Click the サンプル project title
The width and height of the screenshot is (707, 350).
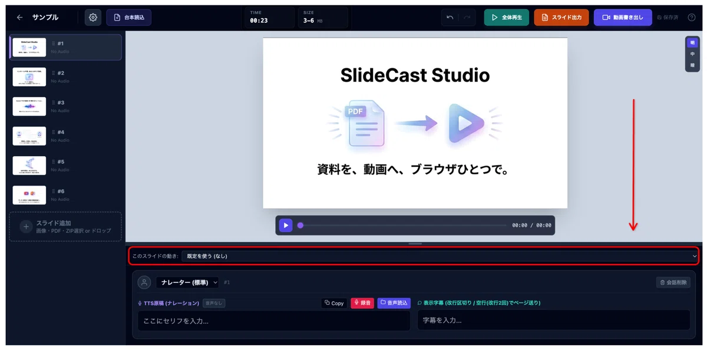(x=45, y=18)
